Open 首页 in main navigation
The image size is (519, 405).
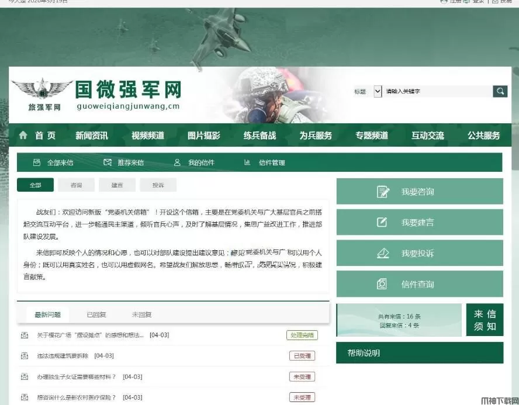click(46, 136)
